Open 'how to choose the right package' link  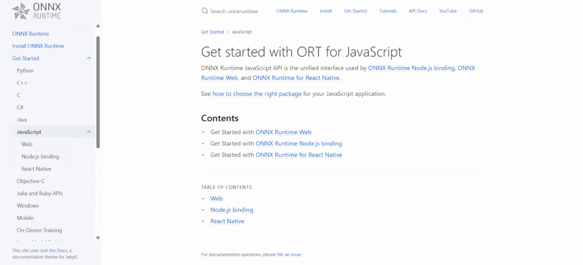tap(257, 93)
